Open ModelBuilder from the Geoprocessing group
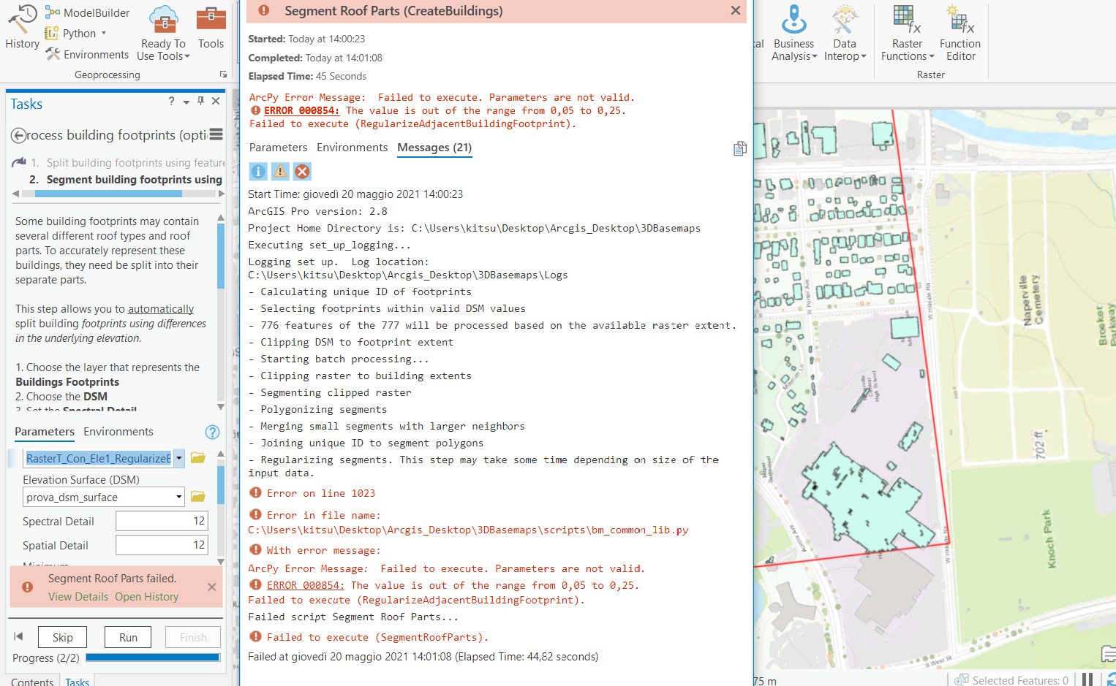Viewport: 1116px width, 686px height. 87,12
